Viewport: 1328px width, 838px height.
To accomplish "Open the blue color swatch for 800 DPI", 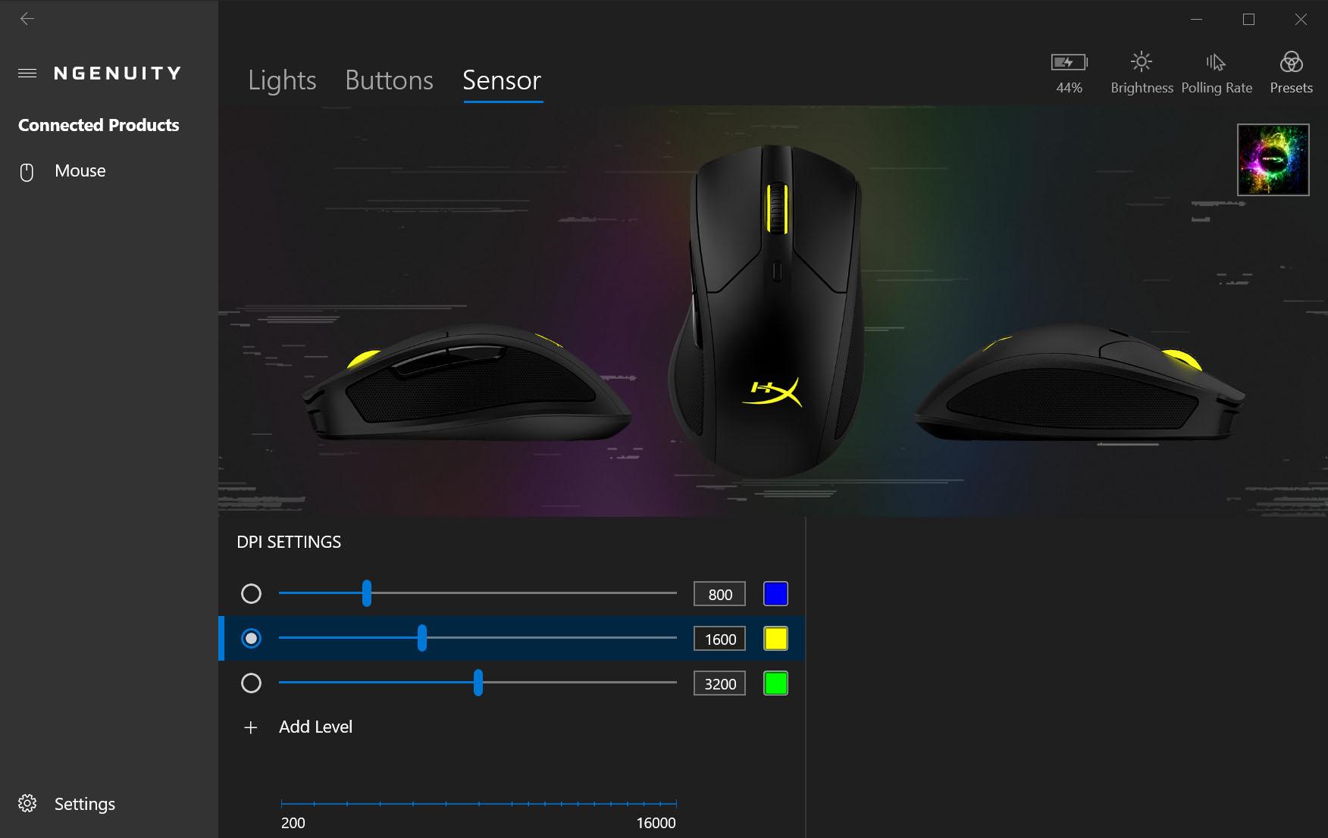I will coord(775,593).
